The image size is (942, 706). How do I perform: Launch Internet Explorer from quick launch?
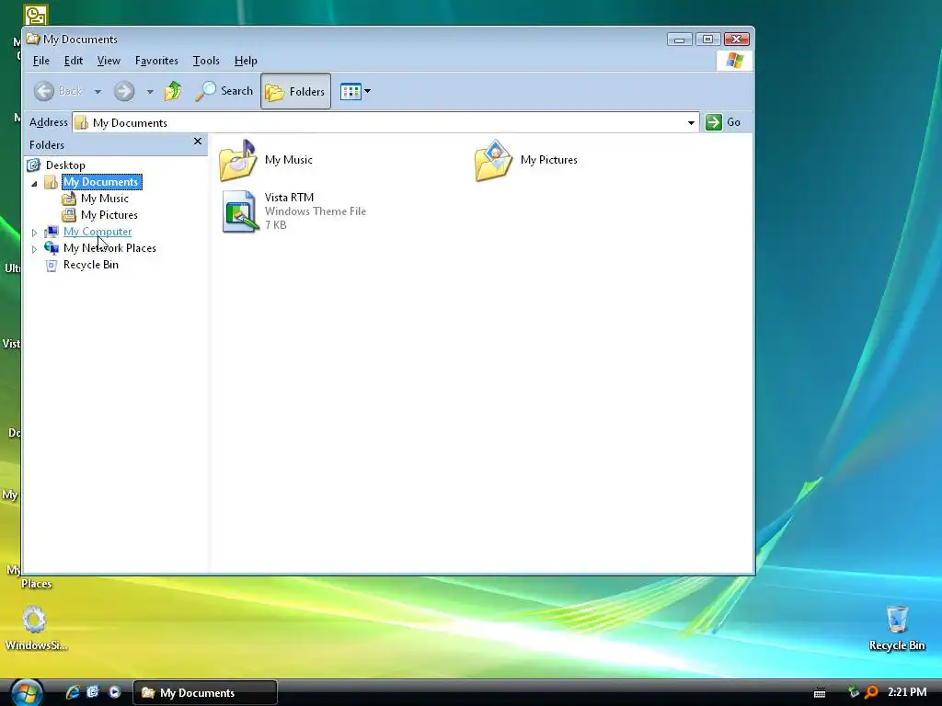coord(73,692)
